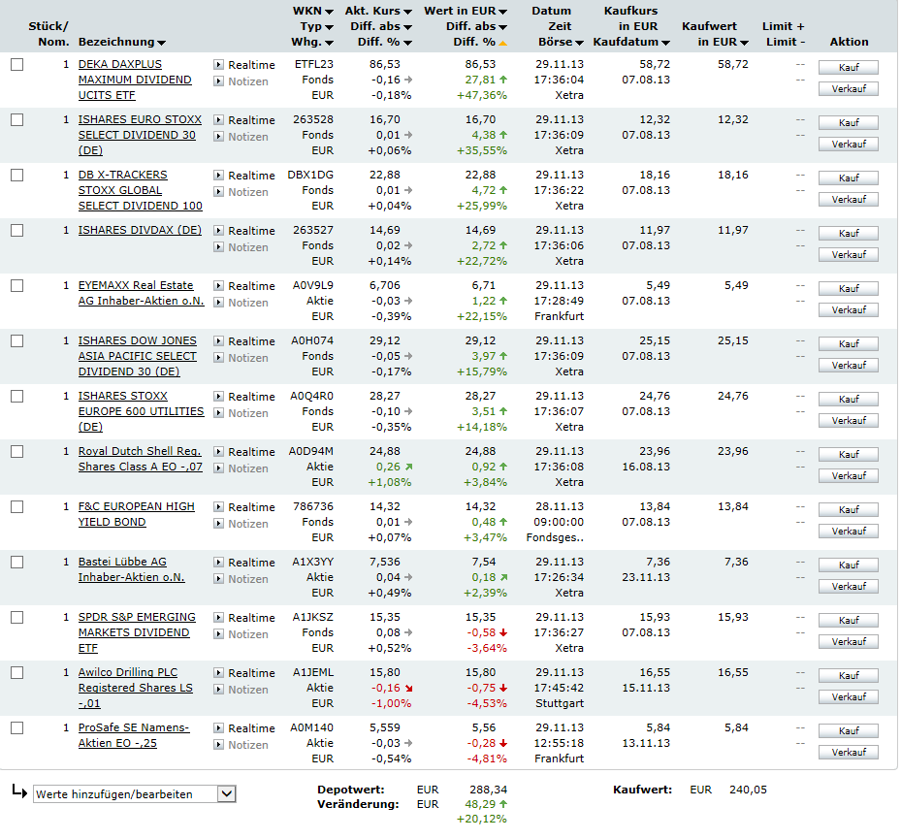The image size is (901, 839).
Task: Click Notizen icon for Royal Dutch Shell
Action: [218, 468]
